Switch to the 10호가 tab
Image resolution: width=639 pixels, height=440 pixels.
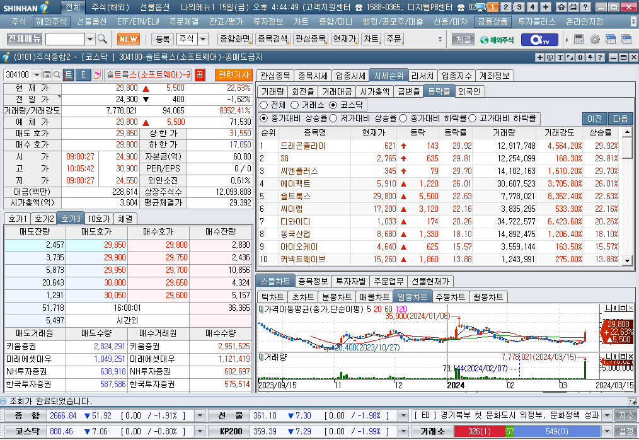99,219
